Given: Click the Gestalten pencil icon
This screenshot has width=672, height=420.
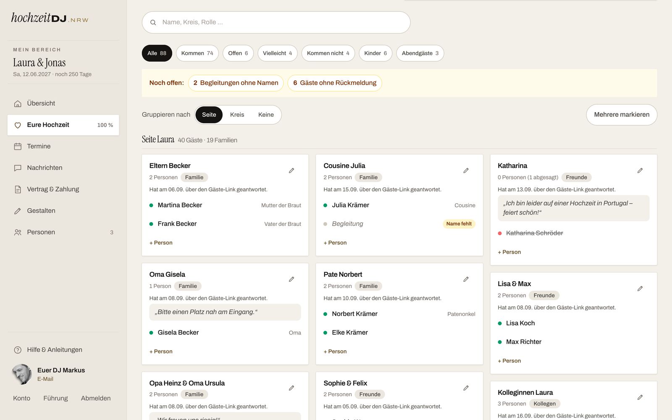Looking at the screenshot, I should pyautogui.click(x=18, y=211).
